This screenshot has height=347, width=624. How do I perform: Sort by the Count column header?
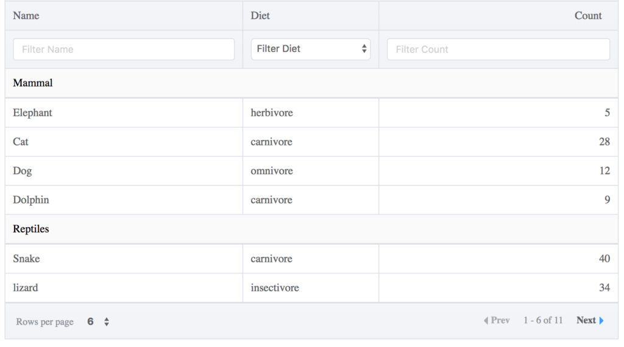[x=587, y=16]
